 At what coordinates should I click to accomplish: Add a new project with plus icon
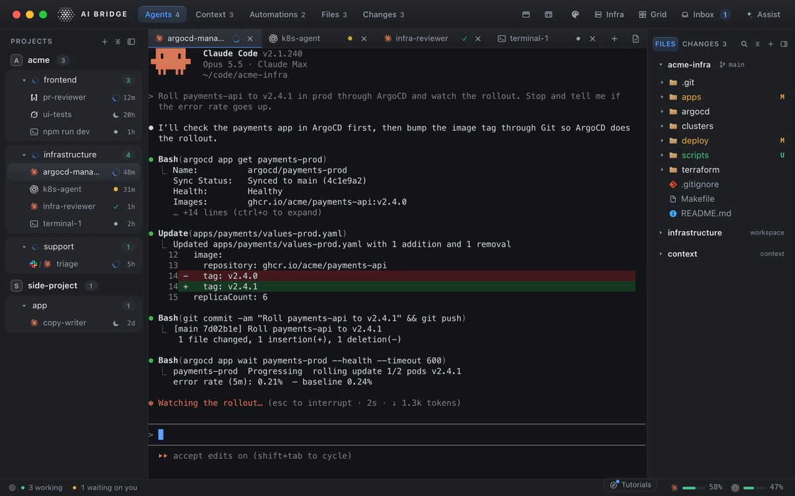click(105, 42)
